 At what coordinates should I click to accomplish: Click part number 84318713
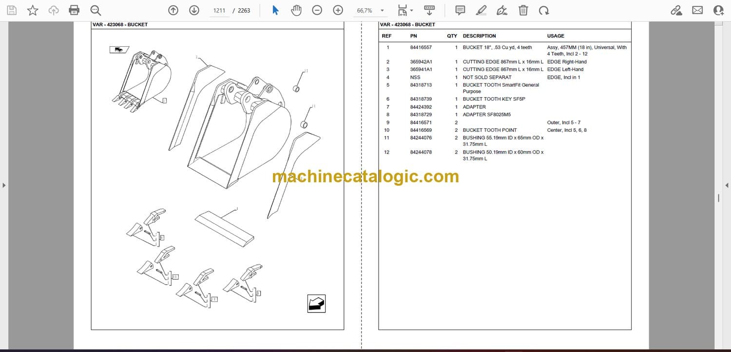pyautogui.click(x=421, y=85)
